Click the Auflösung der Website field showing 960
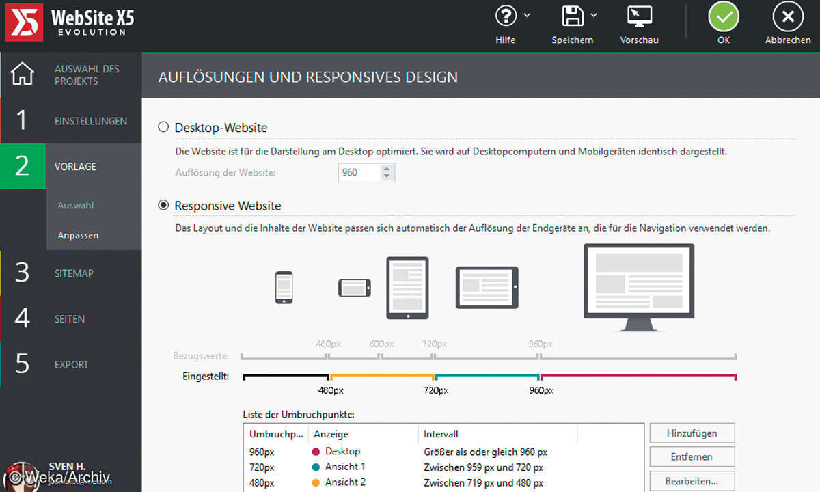The width and height of the screenshot is (820, 492). [x=359, y=172]
